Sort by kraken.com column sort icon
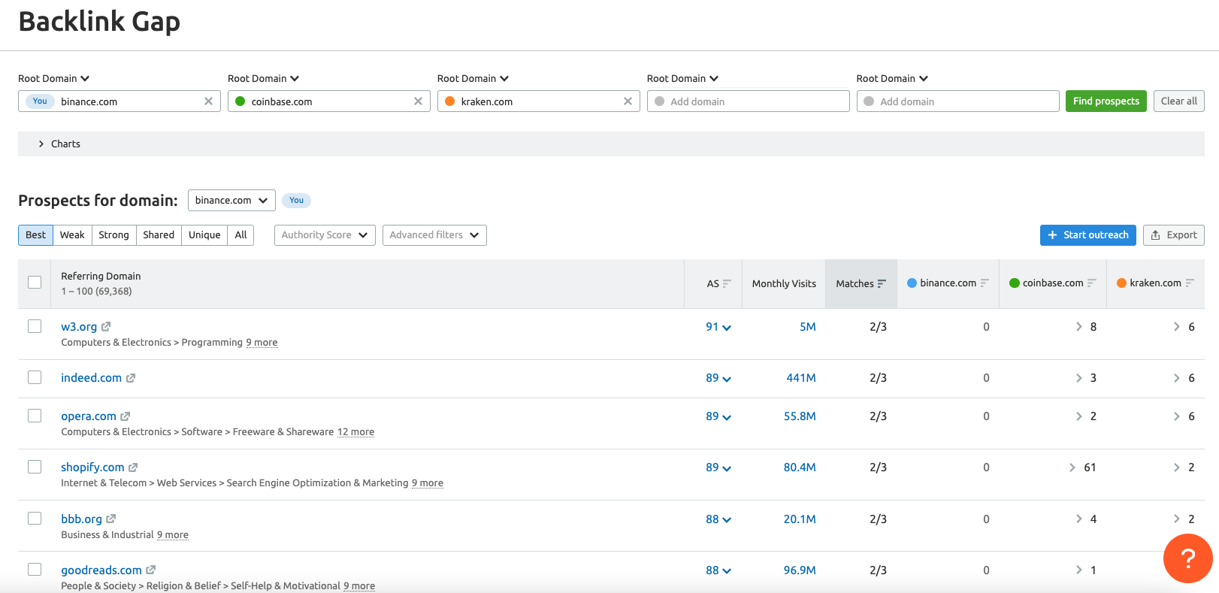Viewport: 1219px width, 593px height. pyautogui.click(x=1190, y=283)
